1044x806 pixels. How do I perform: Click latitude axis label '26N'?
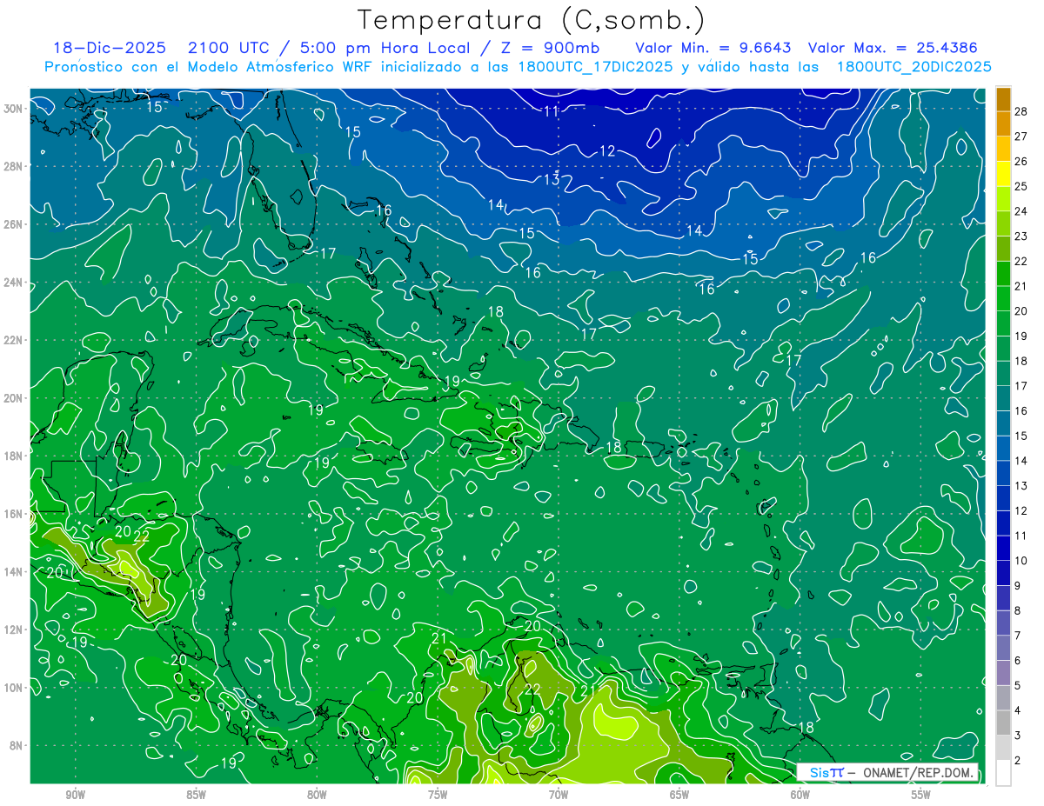13,224
